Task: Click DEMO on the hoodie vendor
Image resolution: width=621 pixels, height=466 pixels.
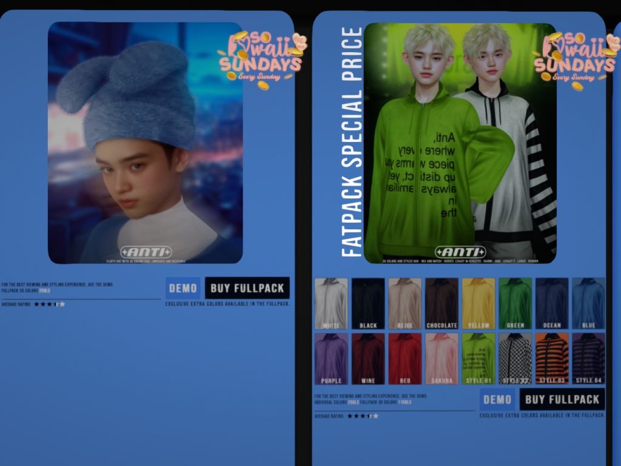Action: pyautogui.click(x=497, y=399)
